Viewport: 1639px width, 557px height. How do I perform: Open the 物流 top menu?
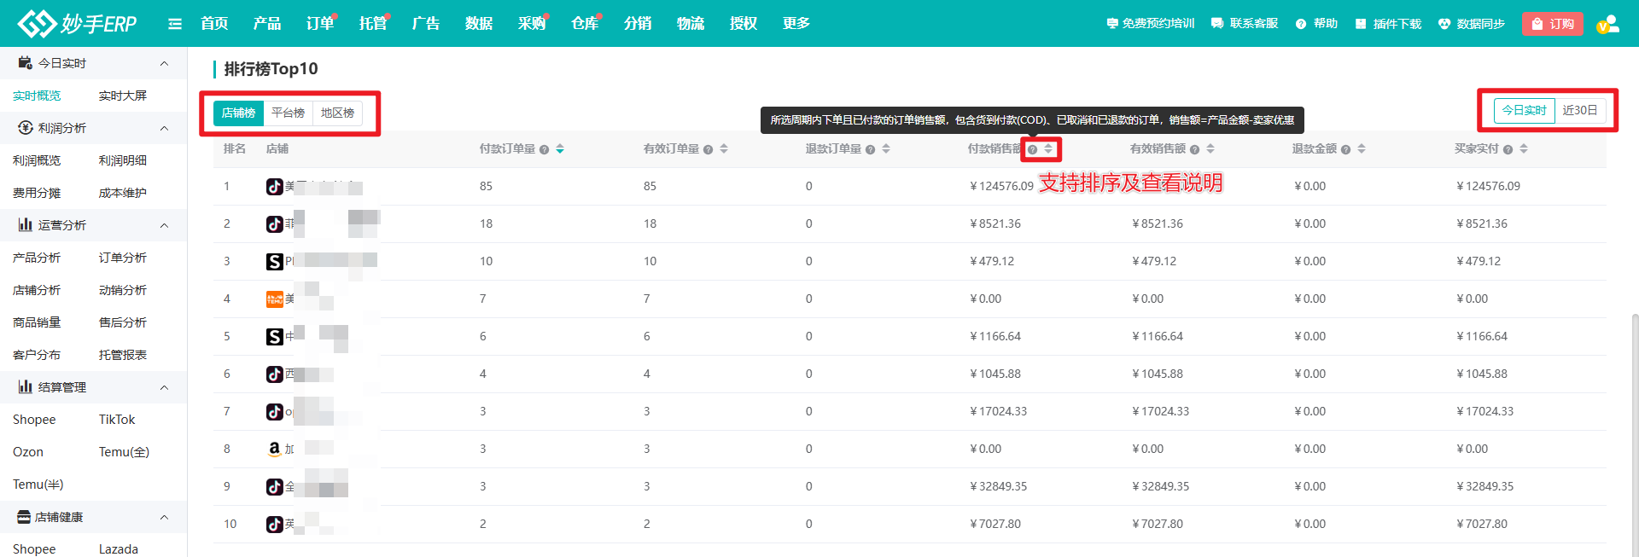pyautogui.click(x=691, y=24)
